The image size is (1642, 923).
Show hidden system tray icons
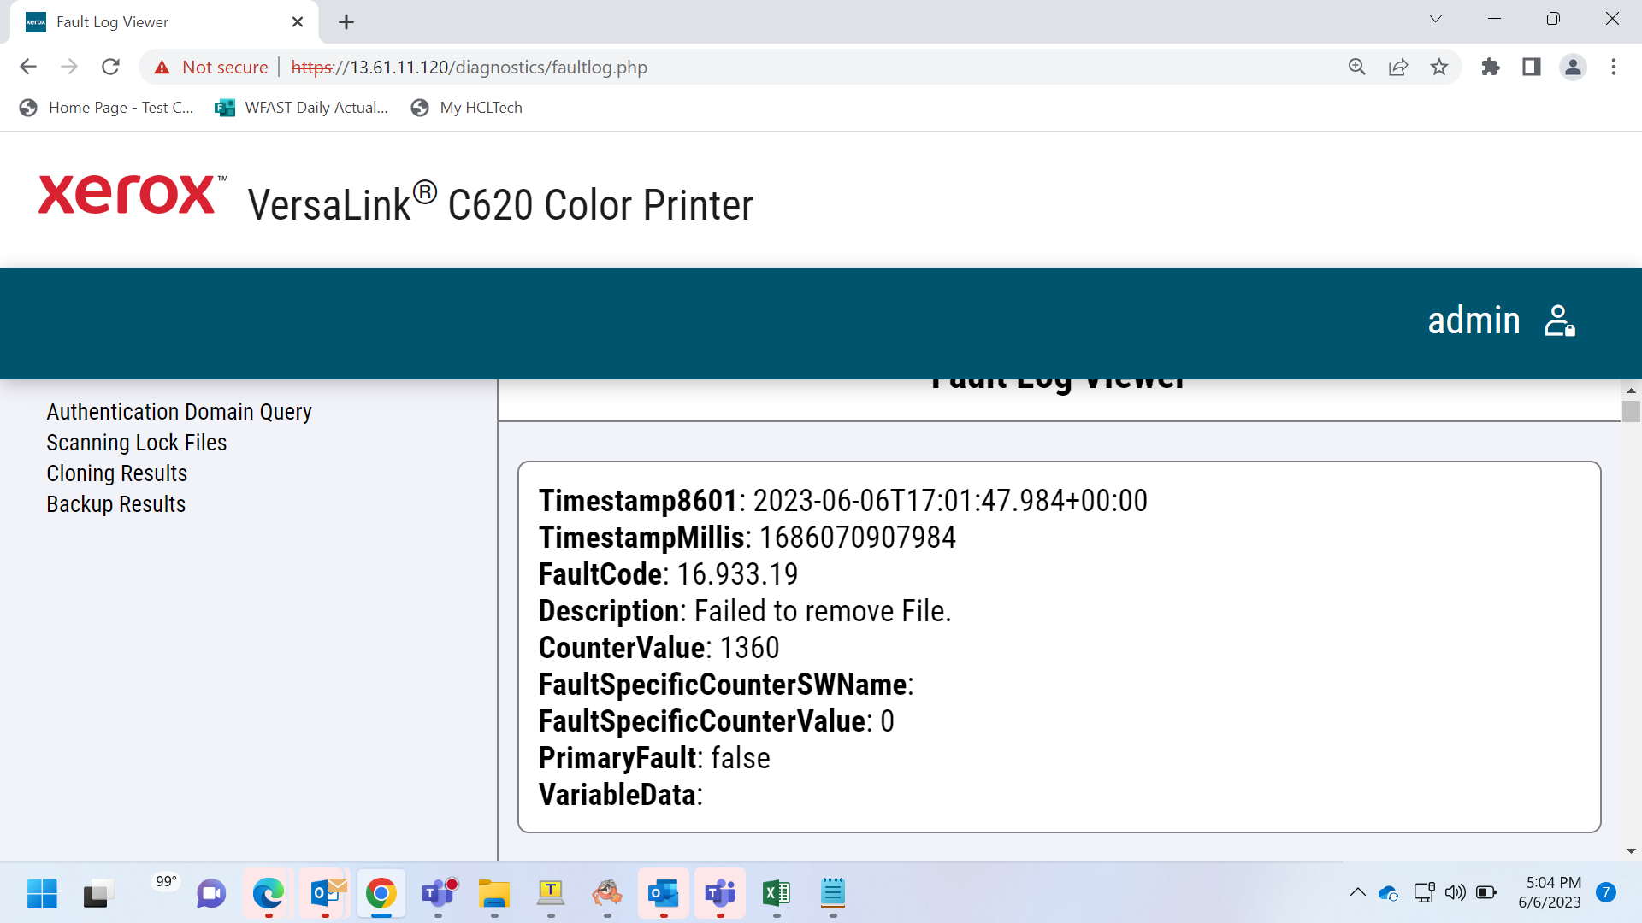point(1357,892)
